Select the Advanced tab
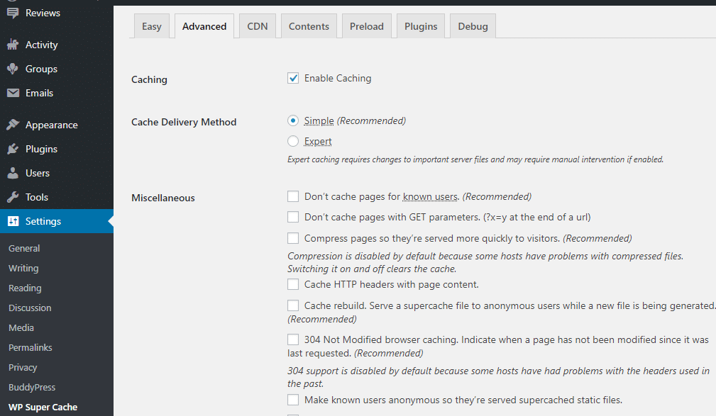The width and height of the screenshot is (716, 416). [x=204, y=26]
